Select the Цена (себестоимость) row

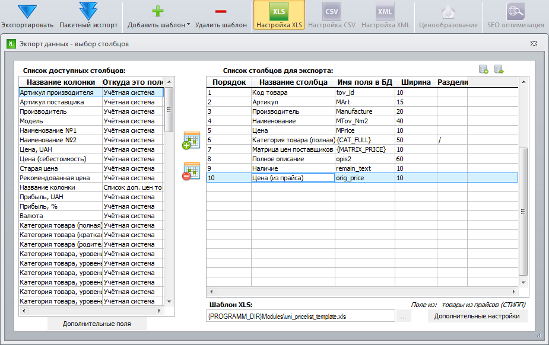pos(91,159)
